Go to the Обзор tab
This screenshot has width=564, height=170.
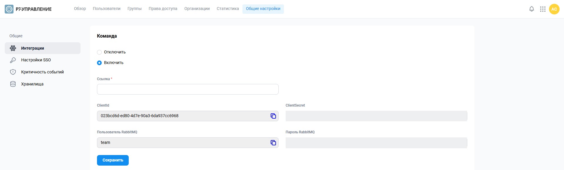coord(80,9)
